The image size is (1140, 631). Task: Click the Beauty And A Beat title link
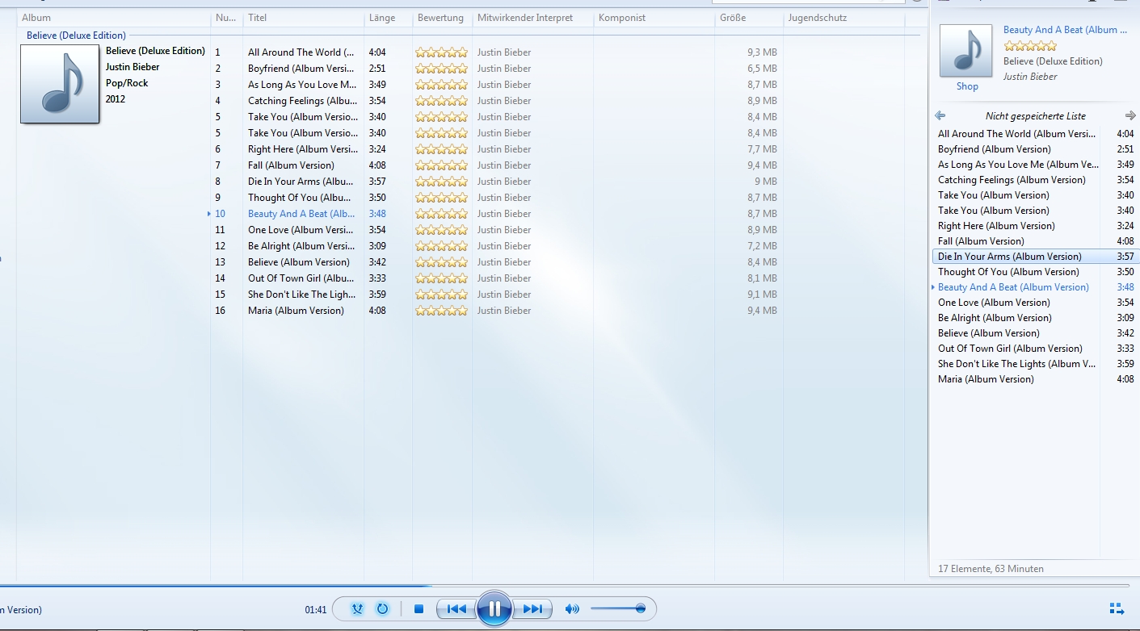1059,30
